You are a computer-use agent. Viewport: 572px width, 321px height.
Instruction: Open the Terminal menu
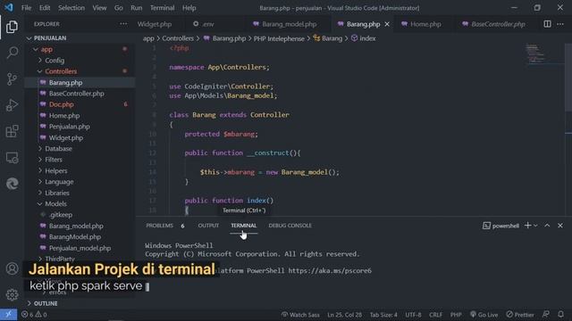[x=163, y=8]
